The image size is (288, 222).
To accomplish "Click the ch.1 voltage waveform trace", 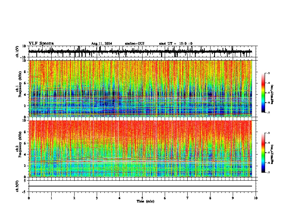I will tap(140, 52).
